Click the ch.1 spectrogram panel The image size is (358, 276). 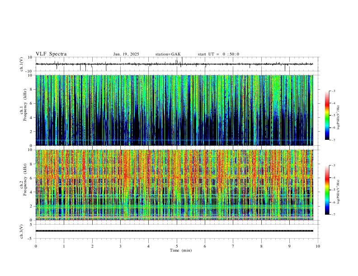[x=174, y=110]
